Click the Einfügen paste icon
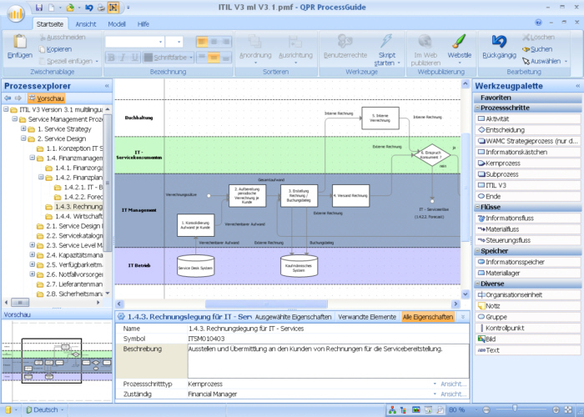This screenshot has height=417, width=584. pos(20,42)
